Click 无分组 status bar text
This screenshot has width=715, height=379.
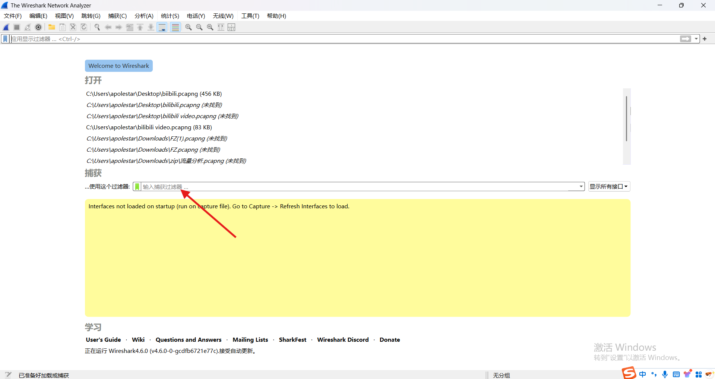502,375
